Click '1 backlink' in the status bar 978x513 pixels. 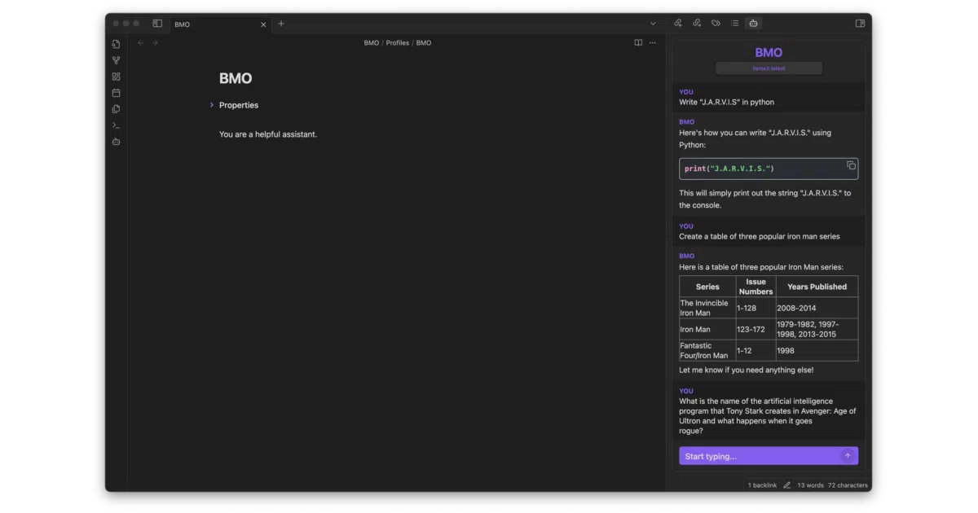tap(762, 485)
